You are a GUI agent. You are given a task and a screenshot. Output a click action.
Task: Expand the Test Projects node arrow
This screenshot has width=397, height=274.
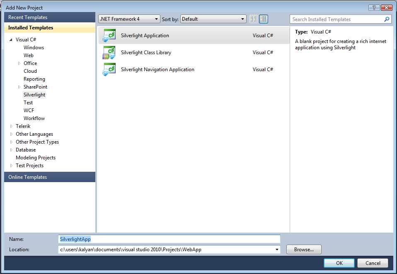coord(11,166)
